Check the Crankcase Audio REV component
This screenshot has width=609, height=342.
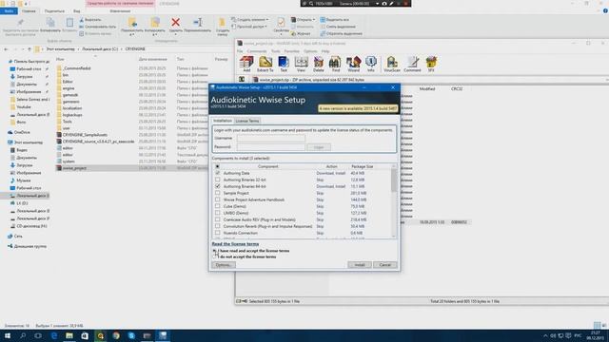218,219
